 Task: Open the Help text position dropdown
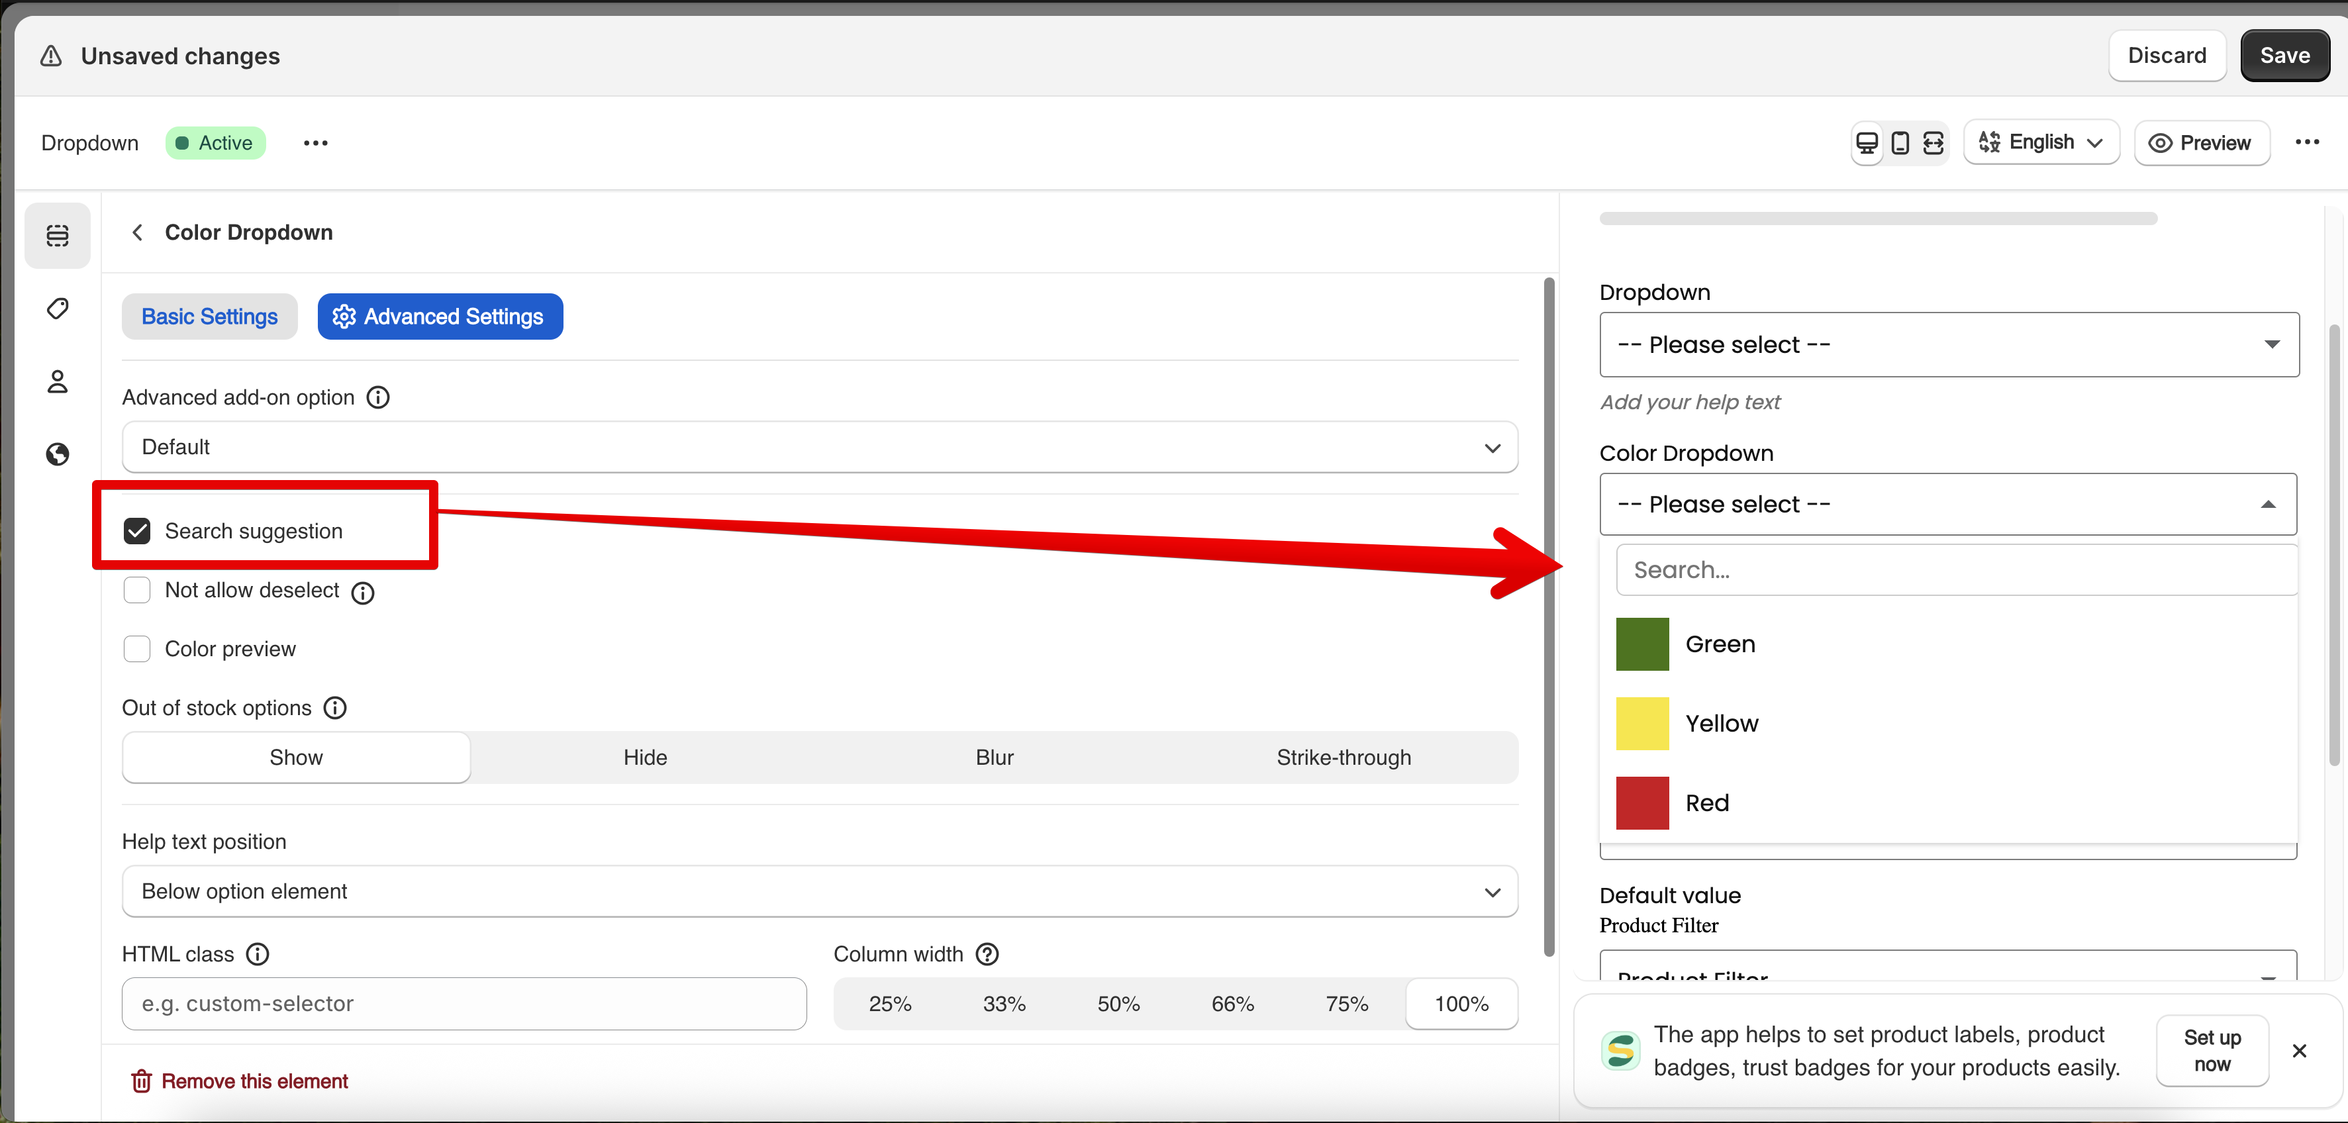point(820,891)
